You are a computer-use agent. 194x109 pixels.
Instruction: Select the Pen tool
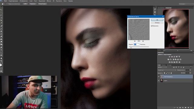click(1, 47)
